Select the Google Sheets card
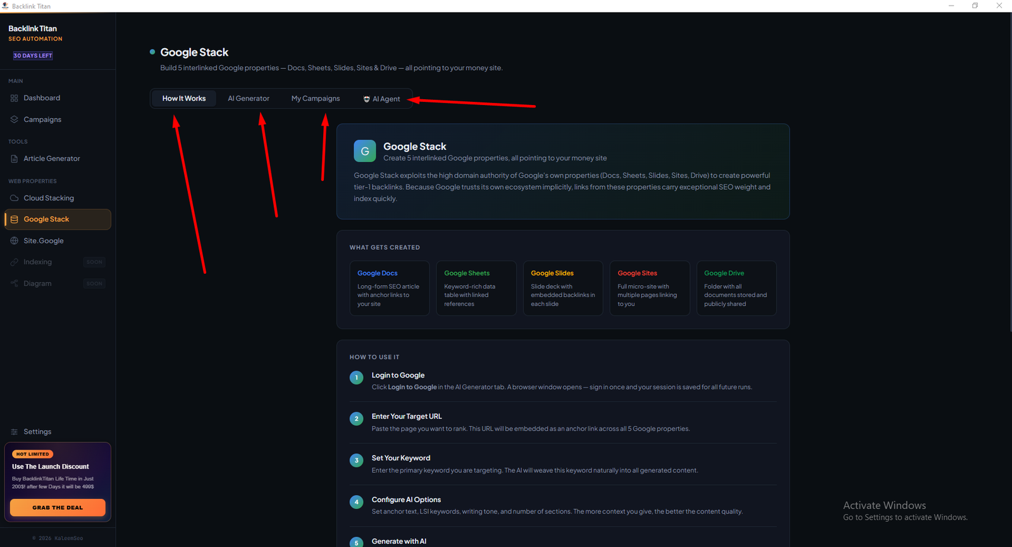 pyautogui.click(x=476, y=288)
